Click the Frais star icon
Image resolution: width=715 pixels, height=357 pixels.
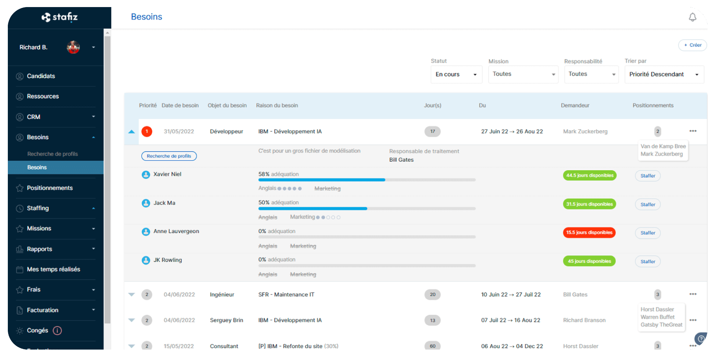[x=20, y=290]
